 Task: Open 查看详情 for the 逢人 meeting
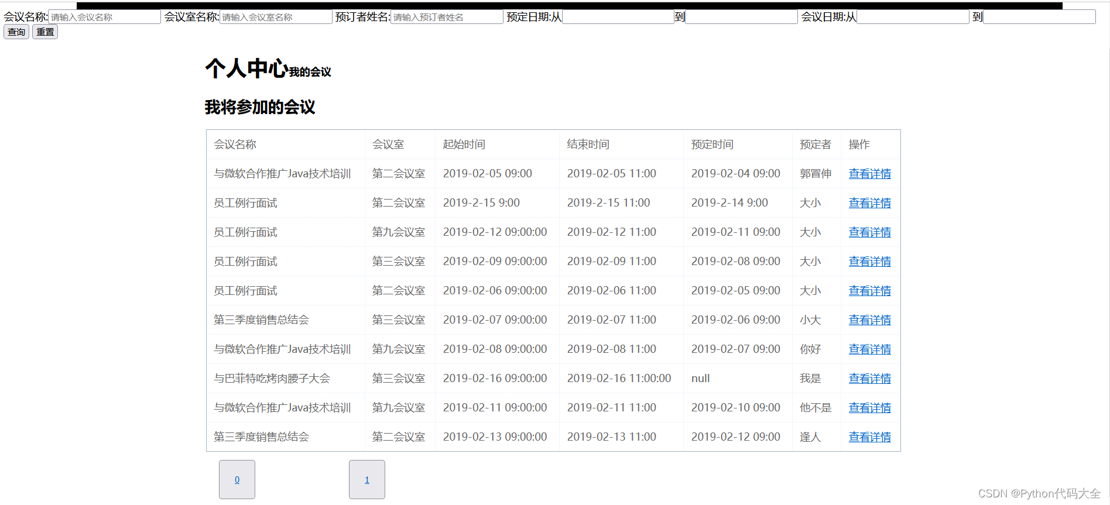(x=870, y=437)
